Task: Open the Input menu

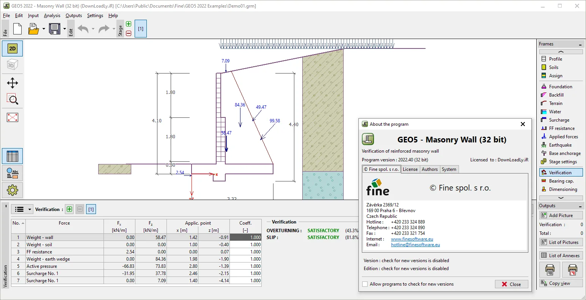Action: point(33,16)
